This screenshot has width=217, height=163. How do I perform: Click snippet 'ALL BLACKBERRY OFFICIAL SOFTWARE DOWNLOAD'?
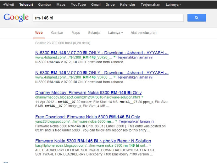95,152
